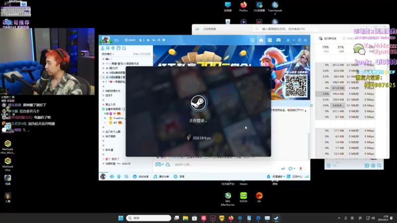Open the game controller icon in the YY header
Screen dimensions: 397x223
click(x=278, y=40)
